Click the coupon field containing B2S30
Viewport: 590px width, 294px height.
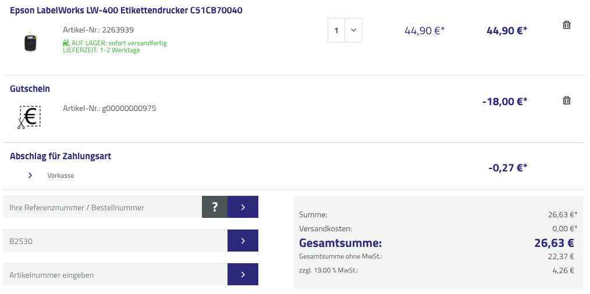114,241
